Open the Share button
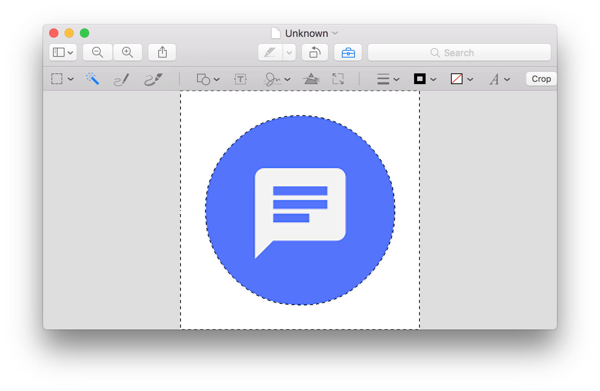 pos(162,52)
